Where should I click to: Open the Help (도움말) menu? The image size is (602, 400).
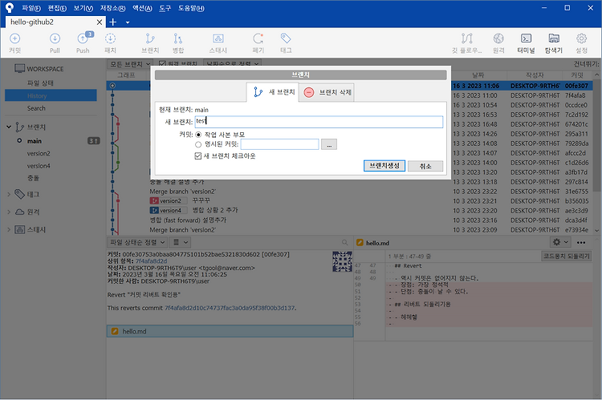tap(191, 8)
